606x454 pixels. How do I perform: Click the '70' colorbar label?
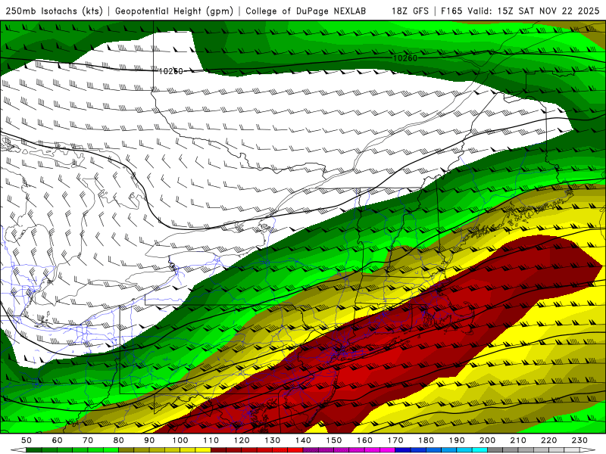tap(88, 440)
